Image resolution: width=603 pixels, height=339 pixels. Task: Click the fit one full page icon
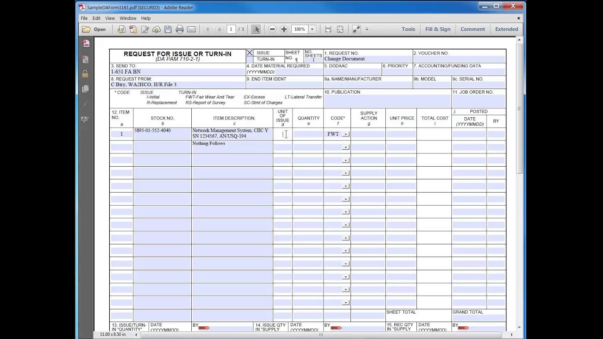coord(340,29)
